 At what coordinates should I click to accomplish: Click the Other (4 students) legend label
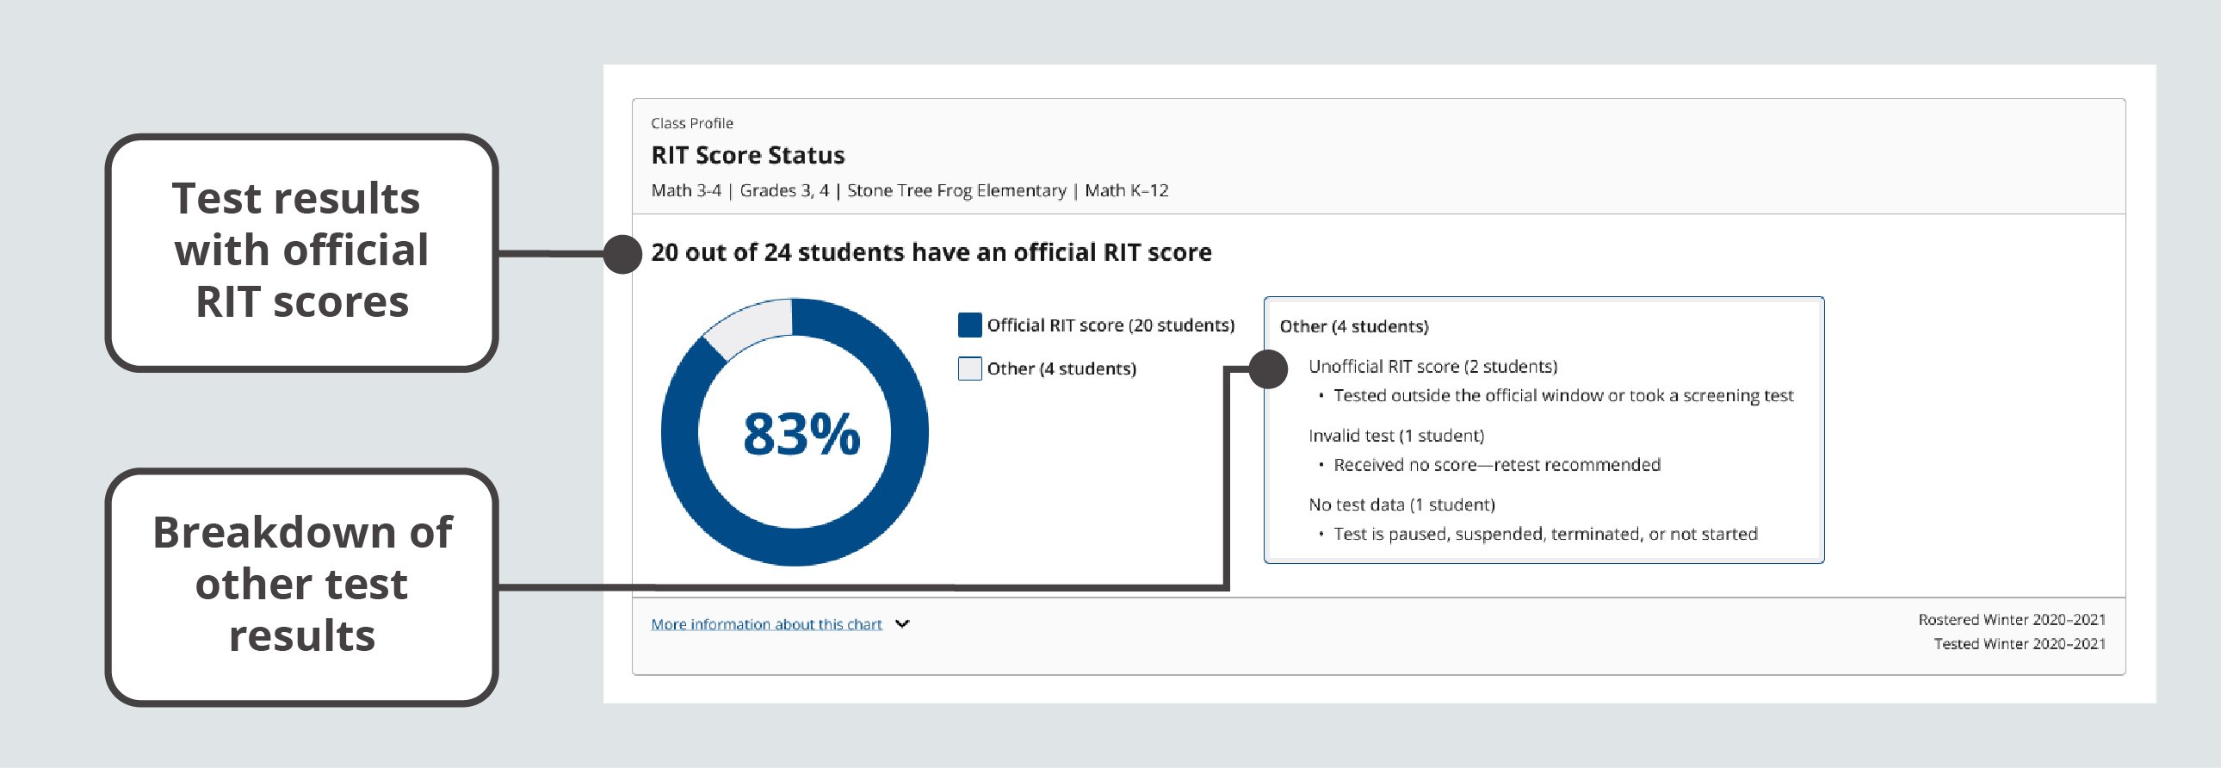tap(1061, 369)
